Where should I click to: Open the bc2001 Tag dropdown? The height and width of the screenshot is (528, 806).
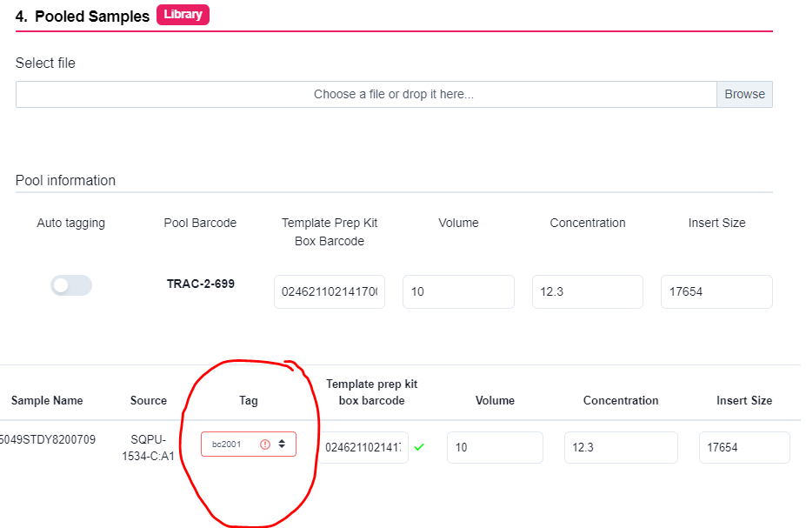(249, 444)
